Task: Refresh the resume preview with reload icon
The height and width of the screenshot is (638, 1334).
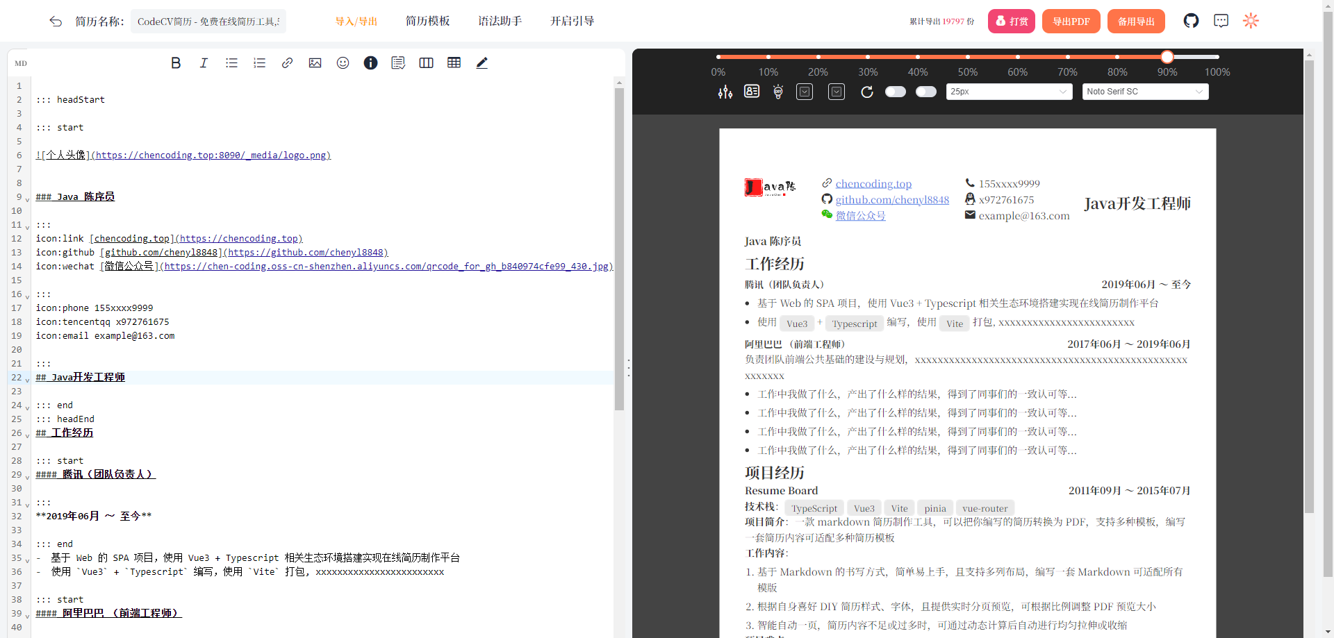Action: (866, 92)
